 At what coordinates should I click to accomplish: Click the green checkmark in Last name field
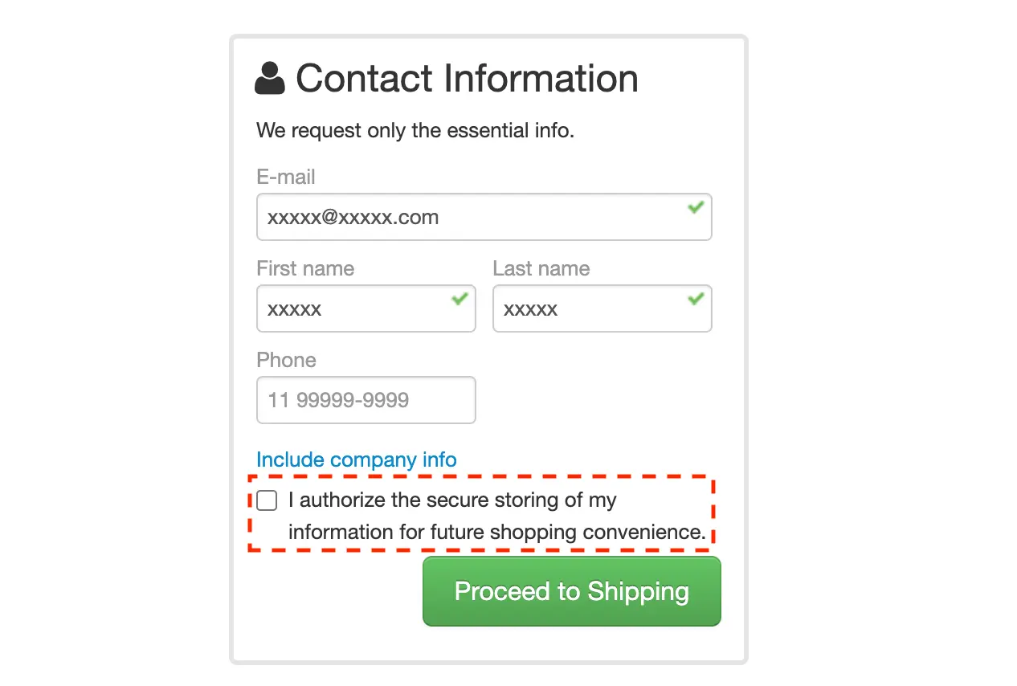pos(696,299)
